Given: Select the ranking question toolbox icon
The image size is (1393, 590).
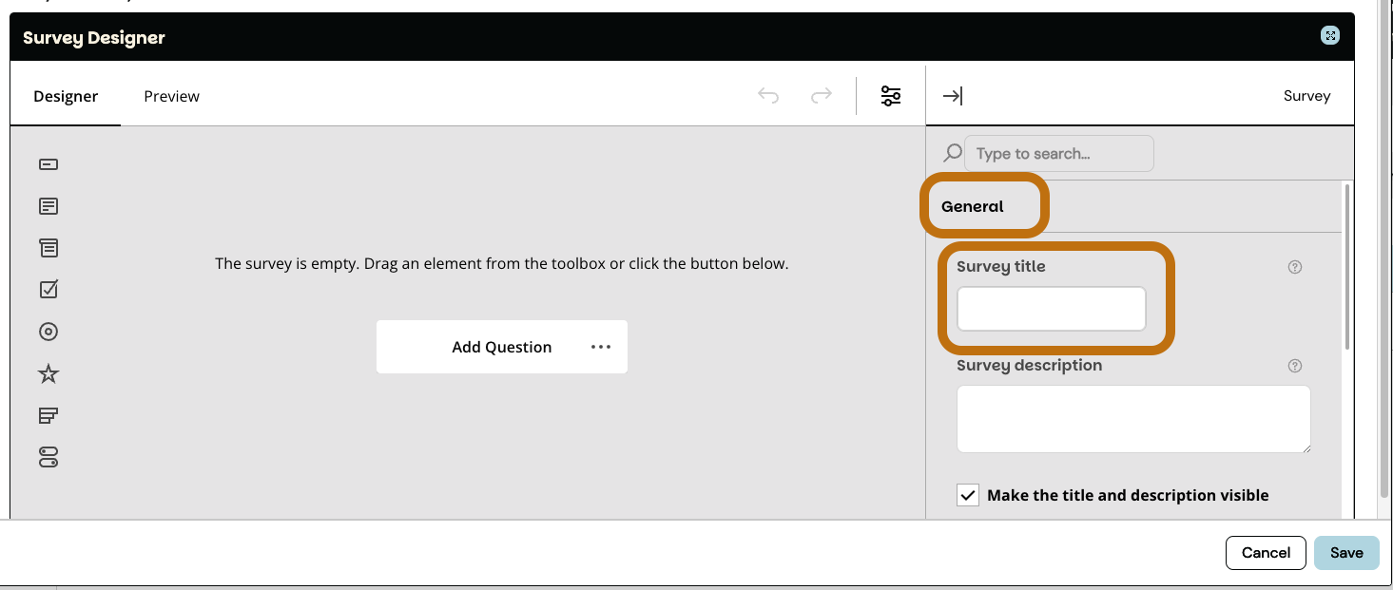Looking at the screenshot, I should (x=48, y=415).
